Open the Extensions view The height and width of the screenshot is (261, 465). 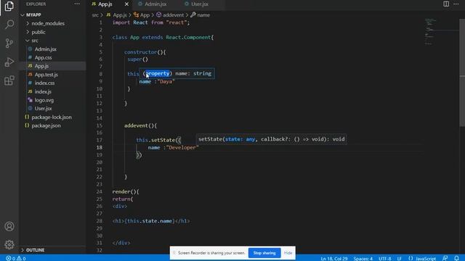[9, 80]
